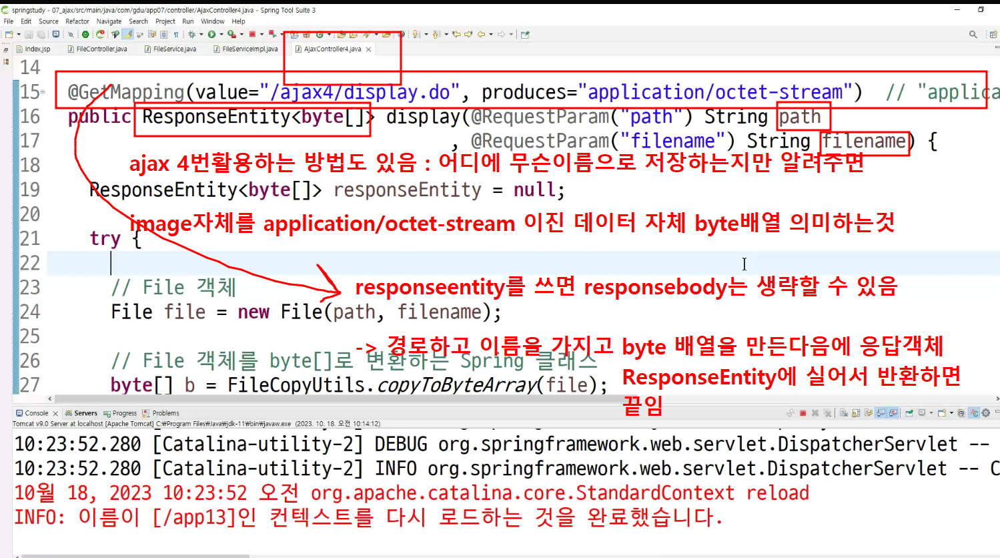Open the Refactor menu
Image resolution: width=1000 pixels, height=558 pixels.
77,21
